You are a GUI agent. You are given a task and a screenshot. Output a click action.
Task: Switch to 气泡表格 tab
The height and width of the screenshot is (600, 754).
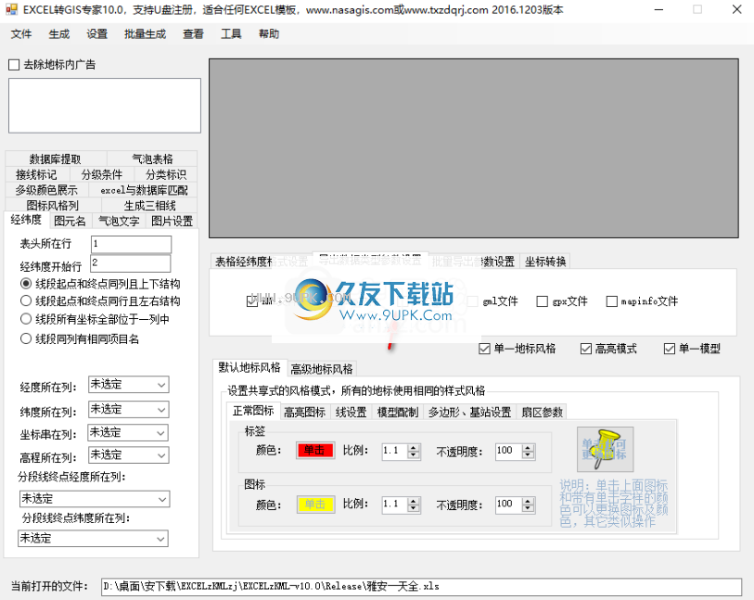click(152, 160)
